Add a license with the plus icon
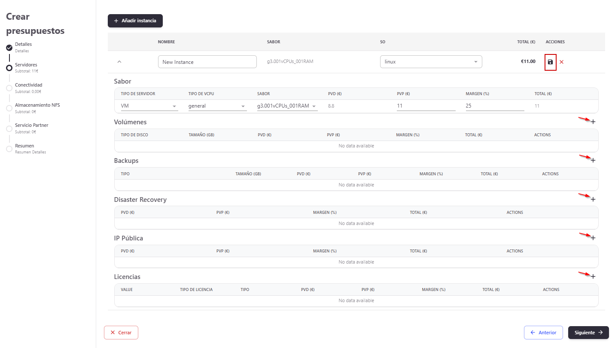The height and width of the screenshot is (348, 615). (593, 276)
